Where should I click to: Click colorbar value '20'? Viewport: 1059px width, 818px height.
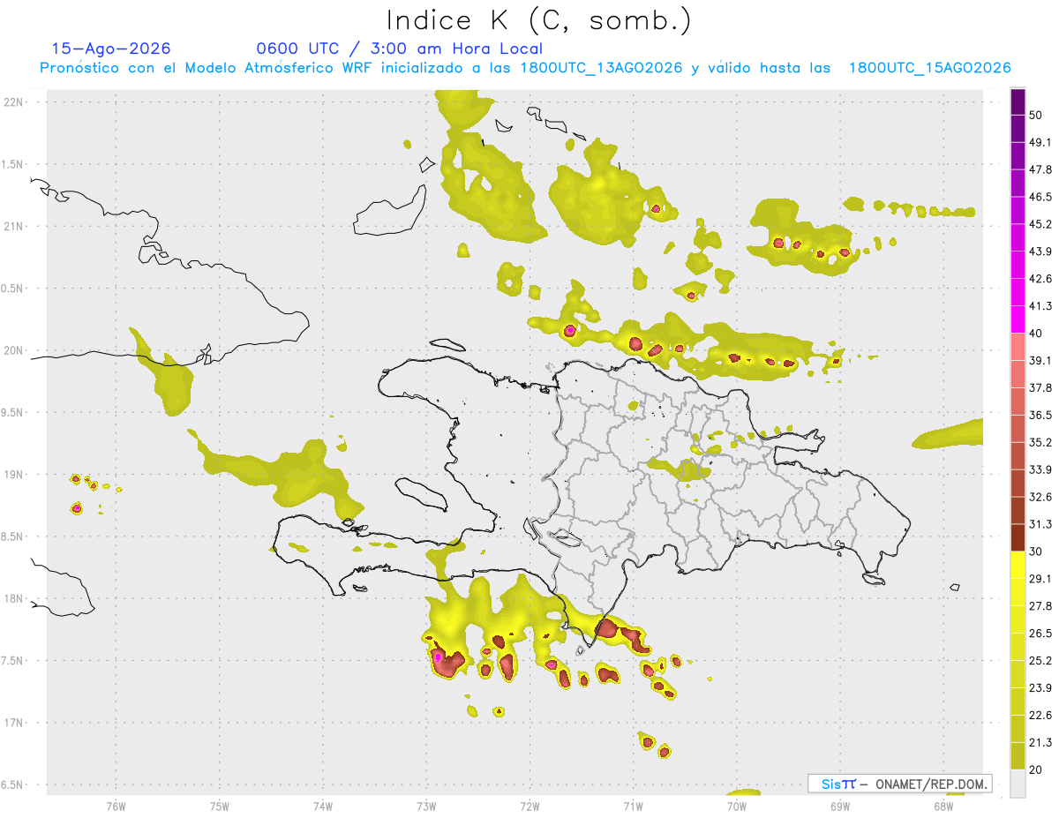click(1036, 769)
